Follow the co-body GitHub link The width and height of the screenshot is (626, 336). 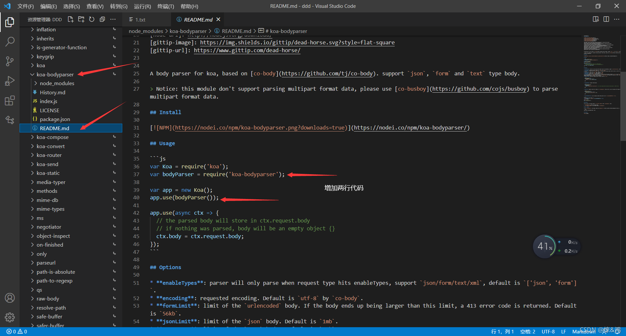click(x=327, y=73)
